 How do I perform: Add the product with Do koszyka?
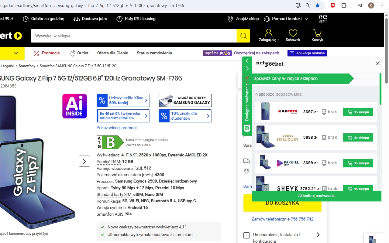[x=282, y=203]
